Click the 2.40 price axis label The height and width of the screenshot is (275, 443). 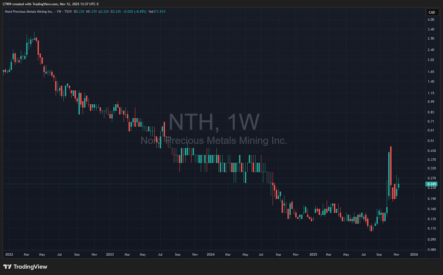click(x=431, y=50)
